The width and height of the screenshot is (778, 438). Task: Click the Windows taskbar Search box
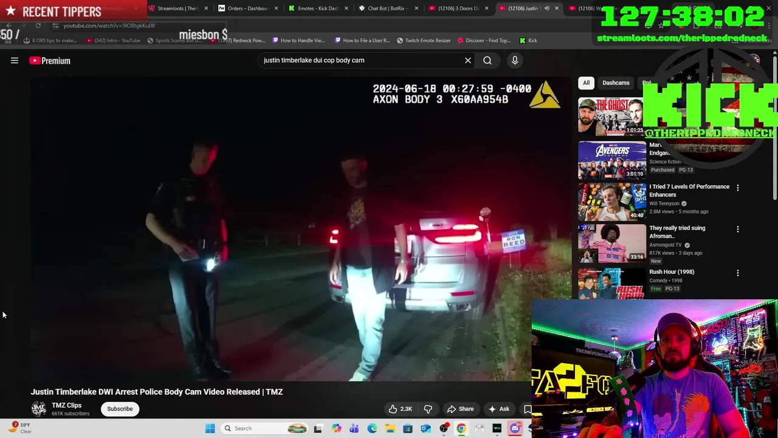(265, 428)
